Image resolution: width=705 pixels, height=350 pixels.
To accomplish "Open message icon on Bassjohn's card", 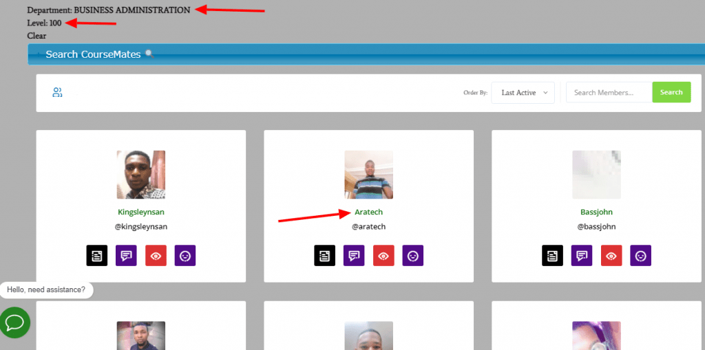I will [x=582, y=256].
